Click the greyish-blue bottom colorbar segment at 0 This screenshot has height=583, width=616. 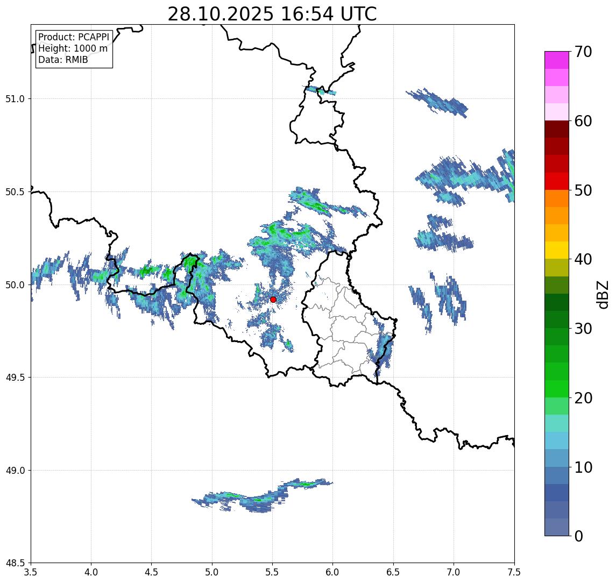(x=557, y=527)
